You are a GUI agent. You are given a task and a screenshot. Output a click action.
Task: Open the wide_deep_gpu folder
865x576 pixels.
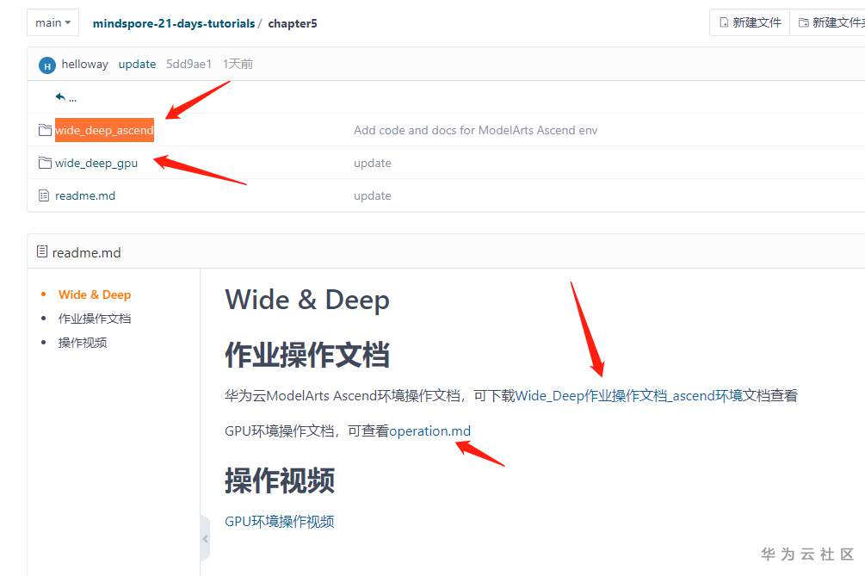point(96,164)
